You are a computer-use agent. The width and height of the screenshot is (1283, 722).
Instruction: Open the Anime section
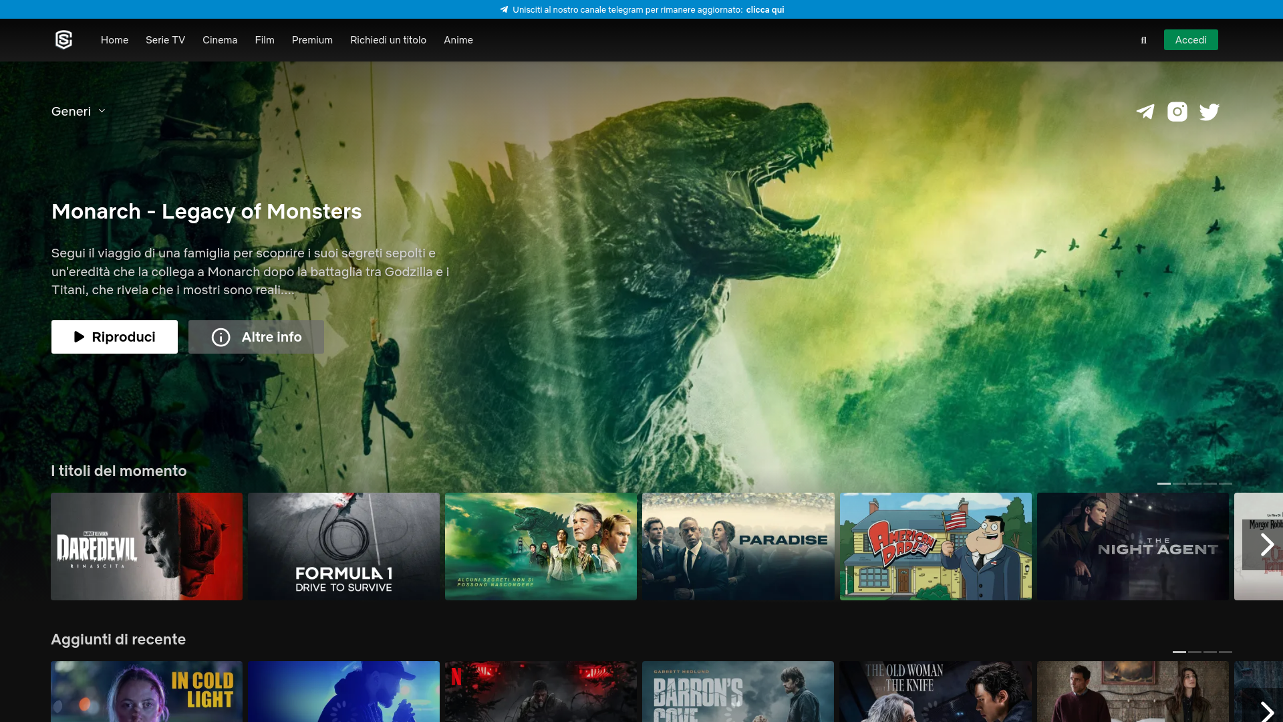coord(458,40)
